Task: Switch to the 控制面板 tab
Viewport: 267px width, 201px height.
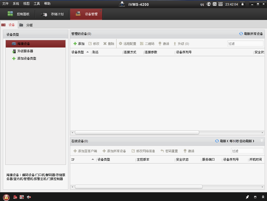Action: 18,14
